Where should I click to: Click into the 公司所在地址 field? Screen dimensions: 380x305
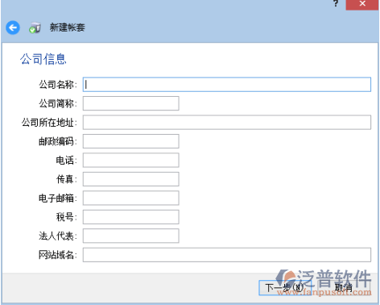pos(227,123)
